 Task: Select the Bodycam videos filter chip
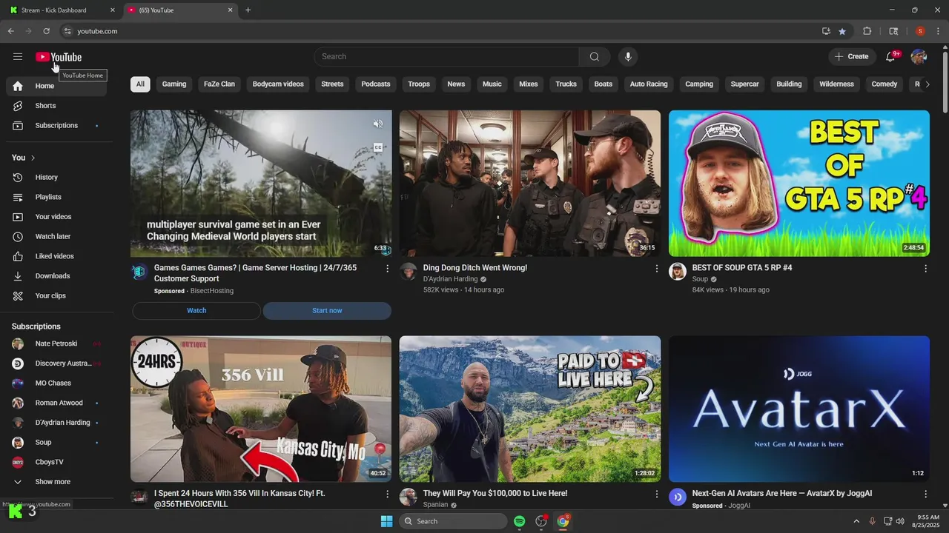[x=278, y=84]
